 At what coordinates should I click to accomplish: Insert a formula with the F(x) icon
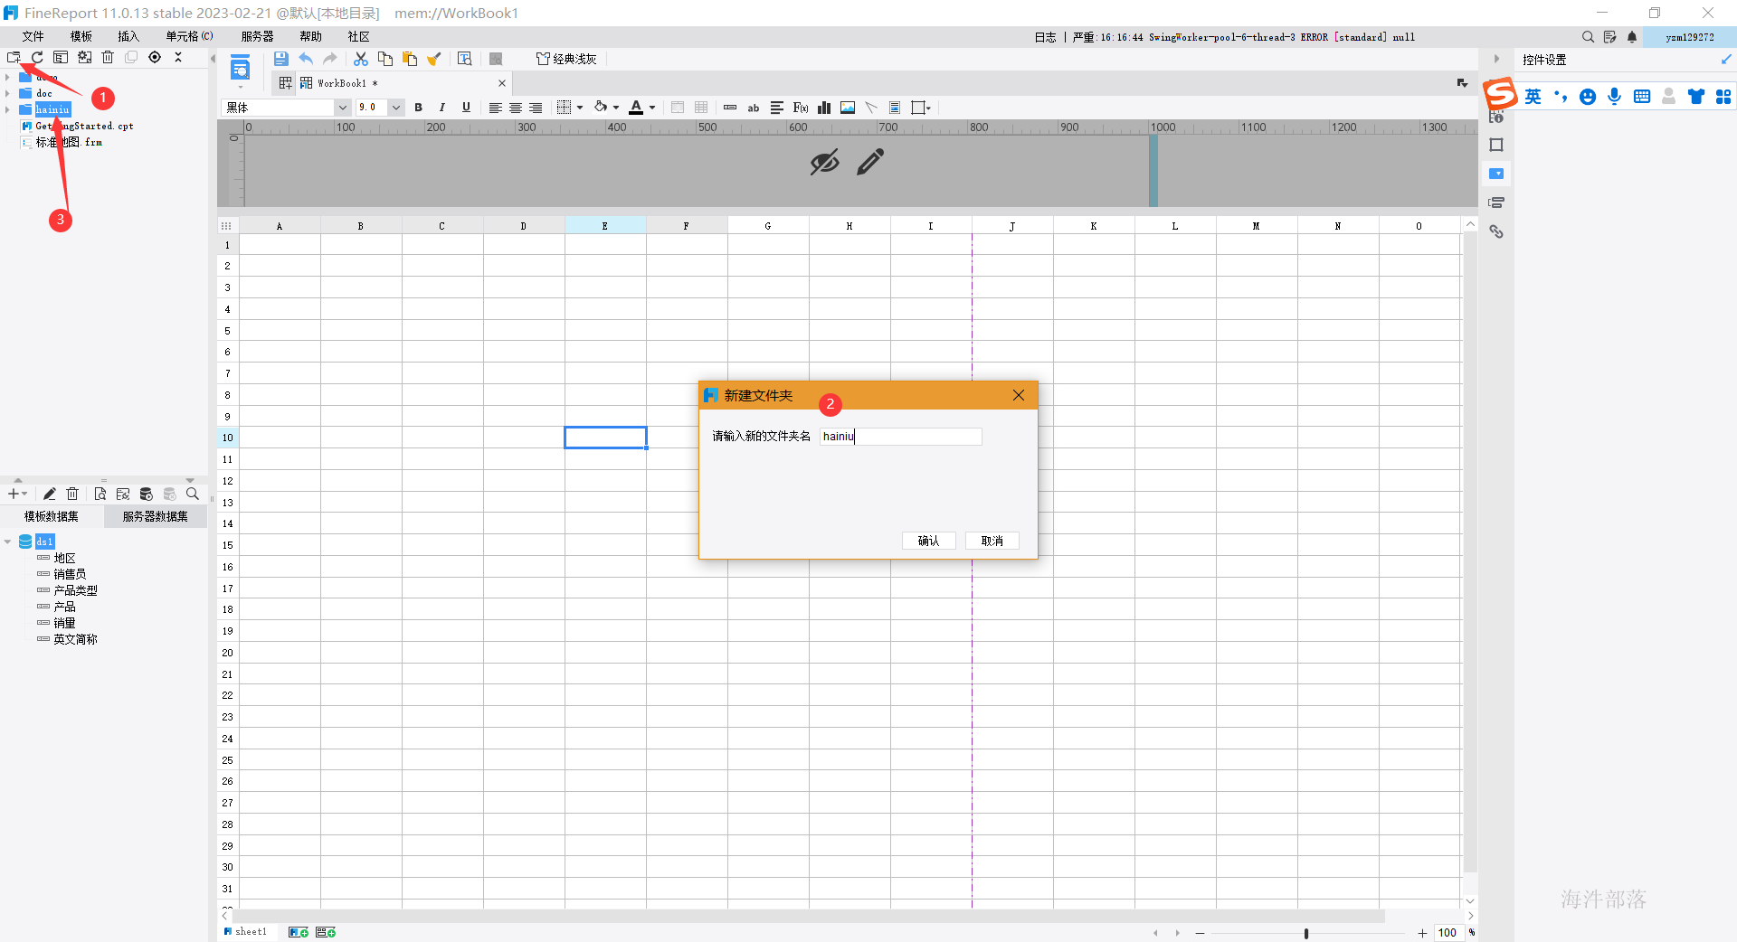click(x=800, y=108)
